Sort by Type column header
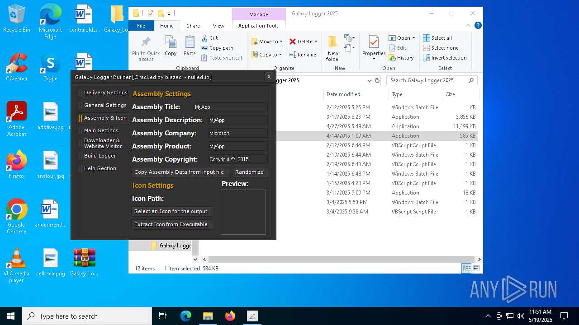579x325 pixels. pyautogui.click(x=416, y=94)
